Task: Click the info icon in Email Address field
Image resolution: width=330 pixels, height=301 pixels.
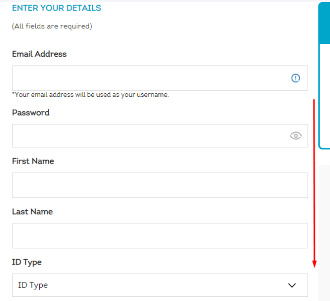Action: pyautogui.click(x=295, y=78)
